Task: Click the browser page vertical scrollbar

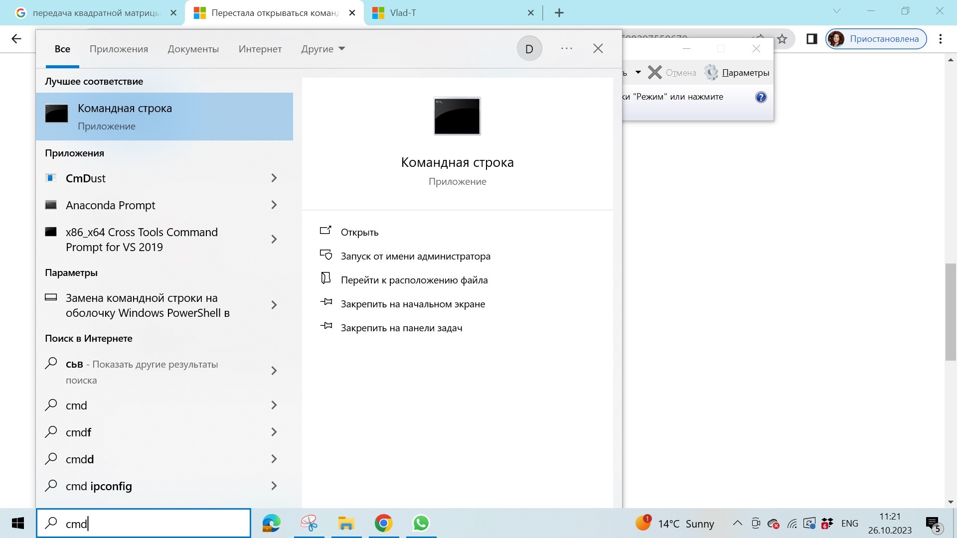Action: pos(950,311)
